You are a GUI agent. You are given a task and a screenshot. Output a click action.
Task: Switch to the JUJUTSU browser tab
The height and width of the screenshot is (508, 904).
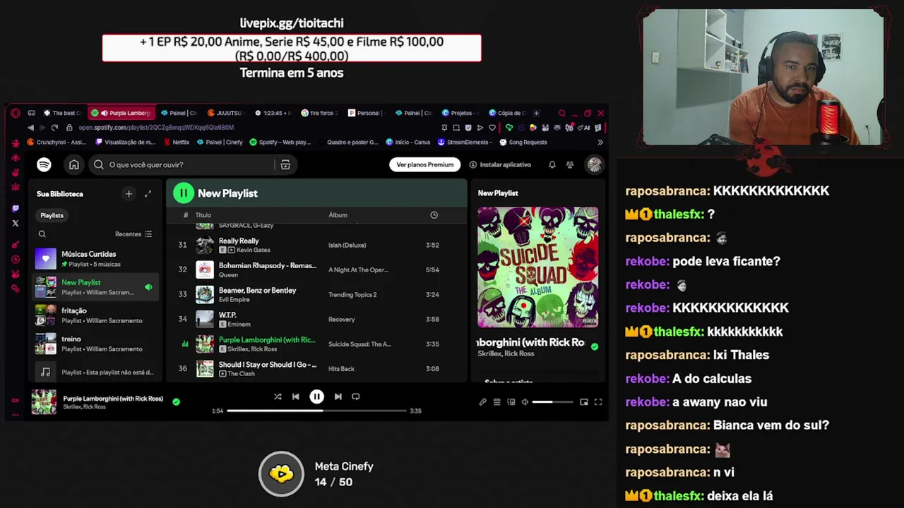225,113
